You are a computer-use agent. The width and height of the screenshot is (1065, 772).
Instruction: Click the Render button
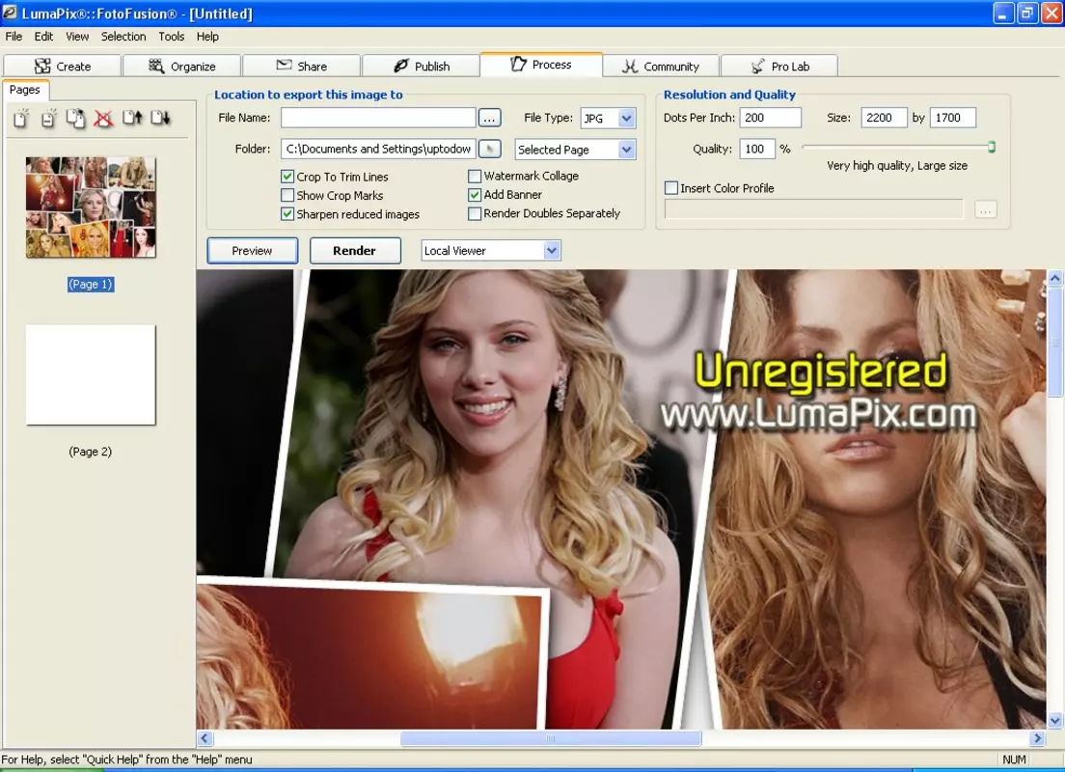point(355,251)
